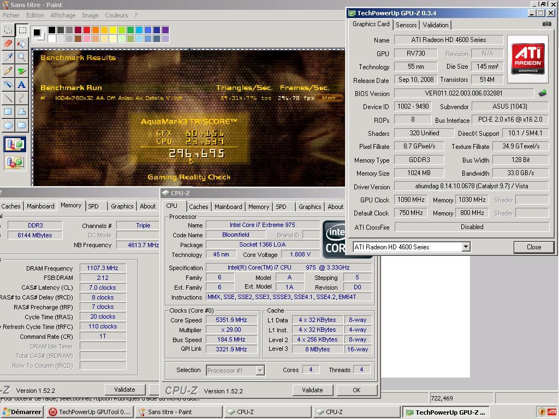Click Validate in the front CPU-Z window

point(312,390)
